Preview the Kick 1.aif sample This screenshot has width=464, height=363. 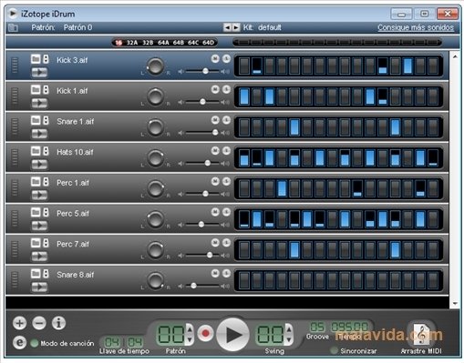(x=39, y=103)
